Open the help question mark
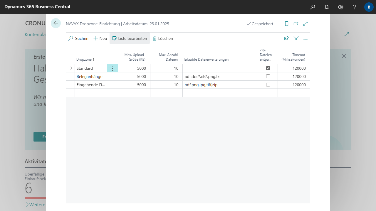This screenshot has width=376, height=211. click(355, 7)
